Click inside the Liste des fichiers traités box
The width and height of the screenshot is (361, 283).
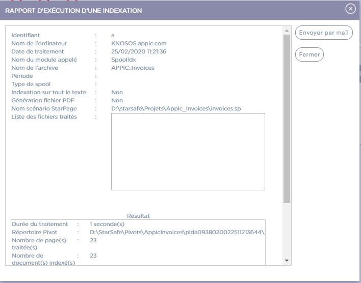188,151
